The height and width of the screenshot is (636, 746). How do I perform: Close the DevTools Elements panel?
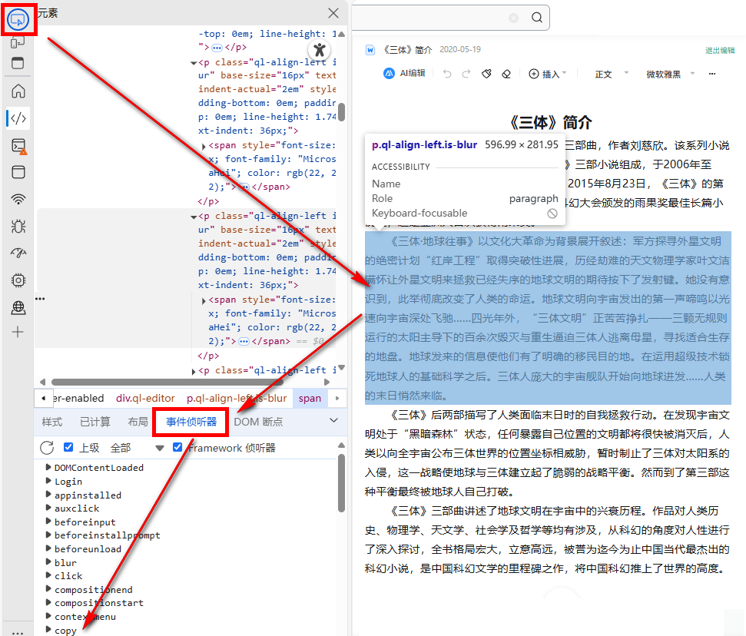[x=333, y=13]
